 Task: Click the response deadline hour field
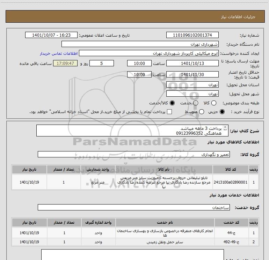point(139,63)
